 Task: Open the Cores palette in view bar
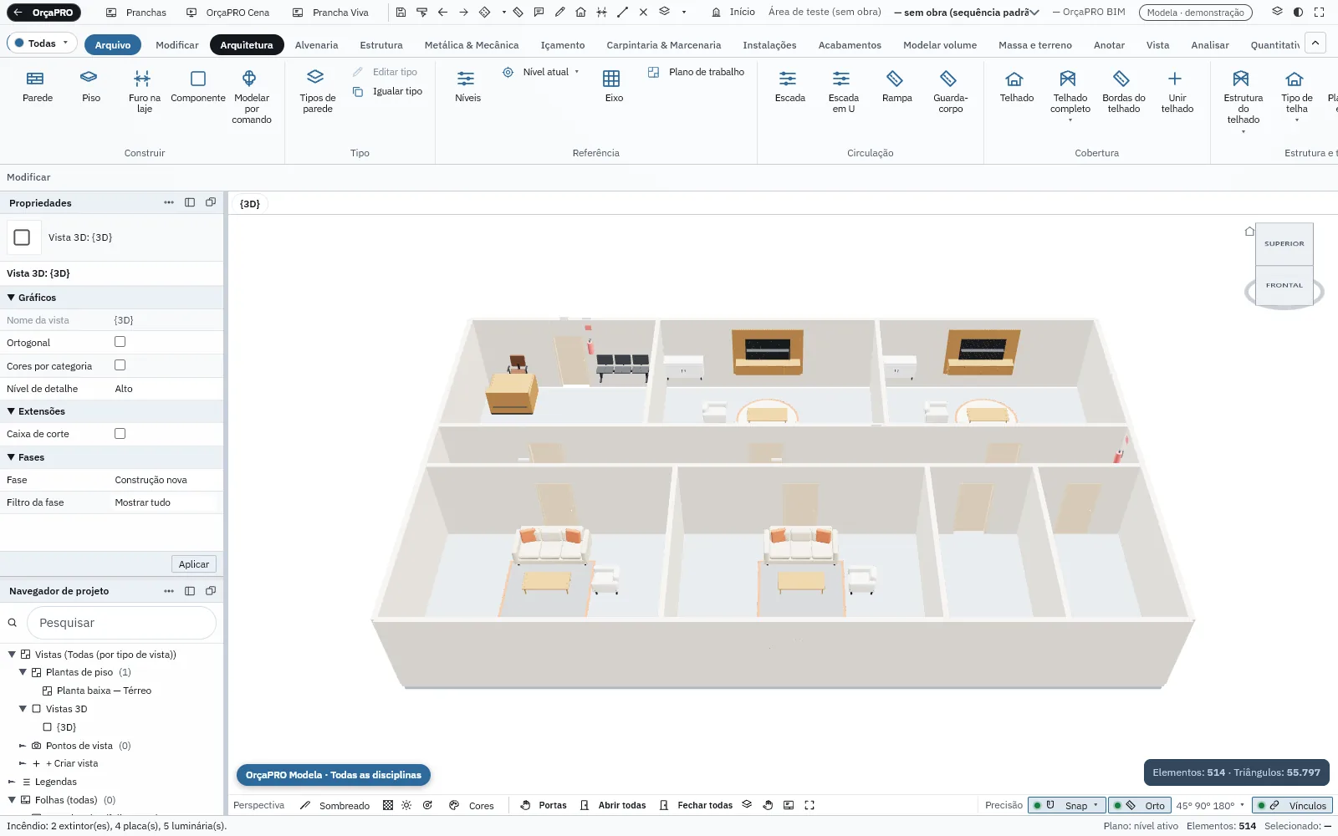point(472,805)
